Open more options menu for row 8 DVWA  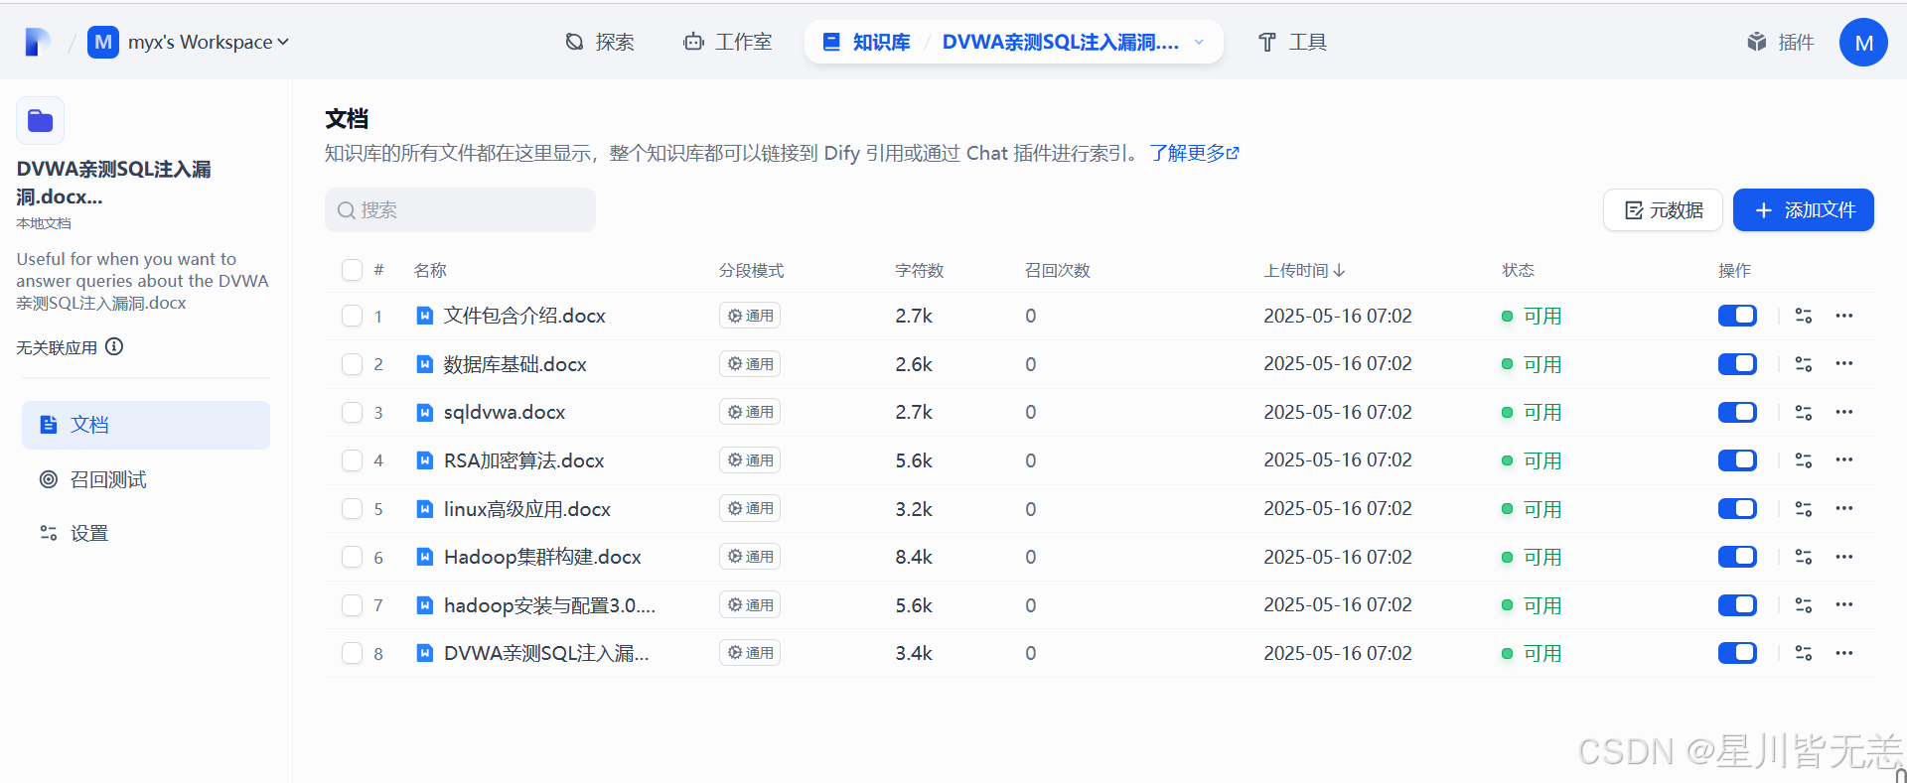pos(1844,653)
